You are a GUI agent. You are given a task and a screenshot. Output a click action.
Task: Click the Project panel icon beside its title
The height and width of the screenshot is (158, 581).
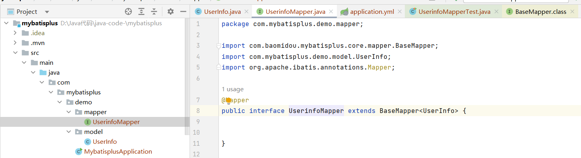11,12
